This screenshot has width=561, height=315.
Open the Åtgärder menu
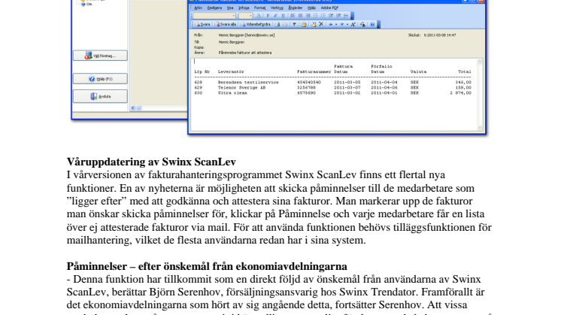pos(296,8)
